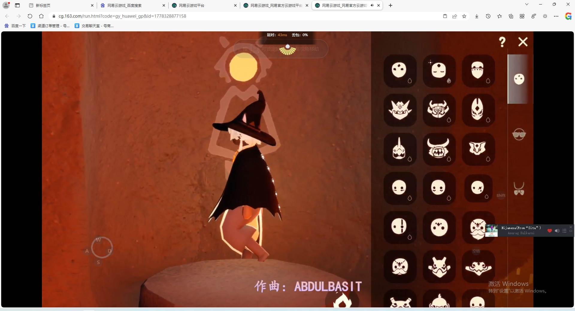This screenshot has height=311, width=575.
Task: Select the single-horn fanged mask
Action: coord(400,149)
